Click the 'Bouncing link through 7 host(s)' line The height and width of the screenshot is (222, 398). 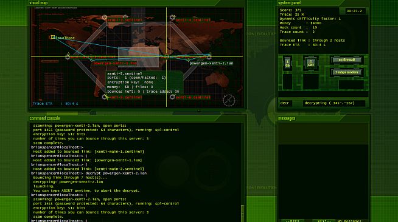click(x=70, y=178)
